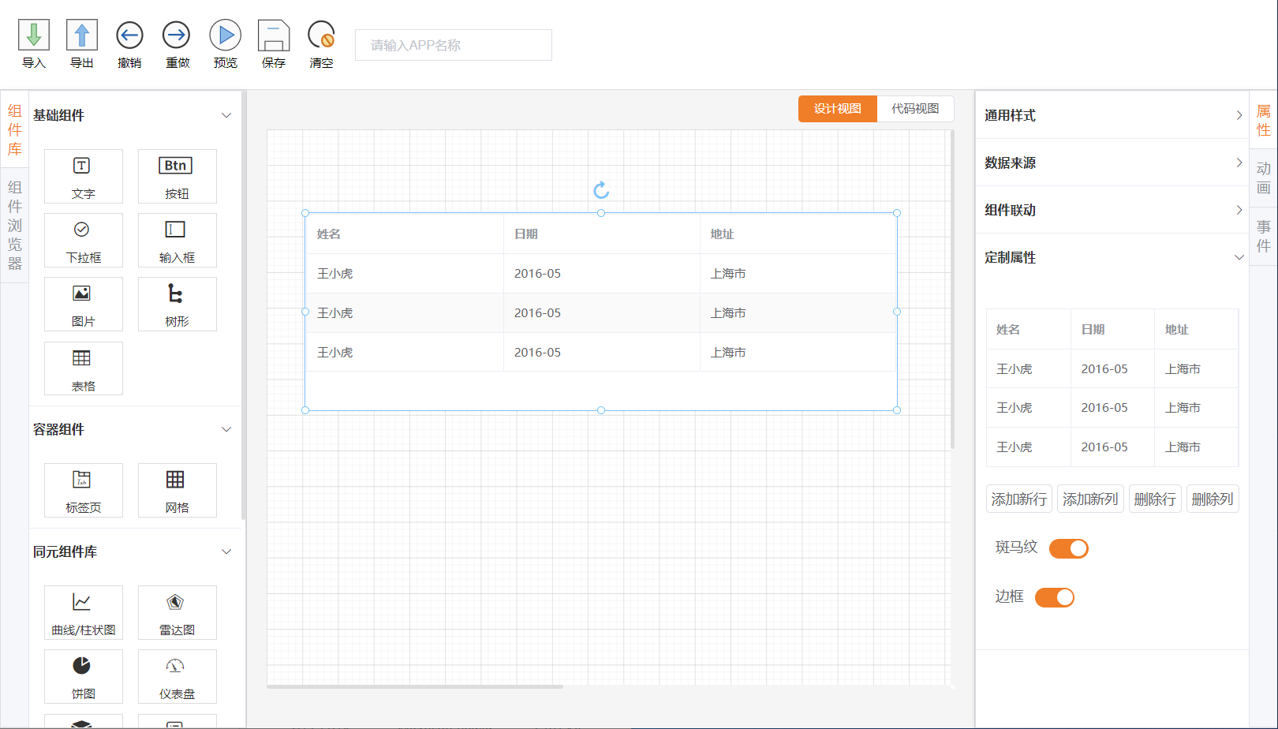Click the 删除行 button
Image resolution: width=1278 pixels, height=729 pixels.
pos(1155,499)
